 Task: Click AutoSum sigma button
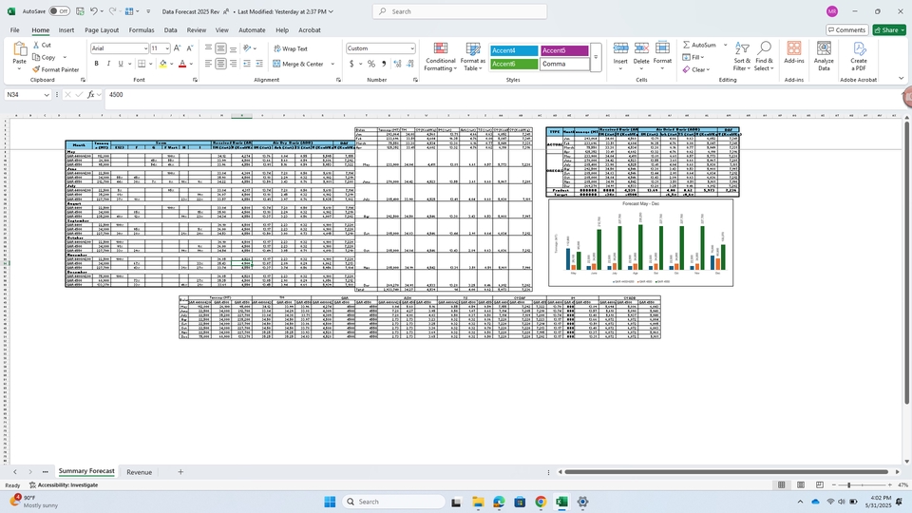click(698, 45)
